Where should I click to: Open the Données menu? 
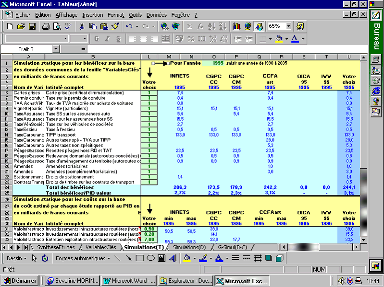(156, 15)
